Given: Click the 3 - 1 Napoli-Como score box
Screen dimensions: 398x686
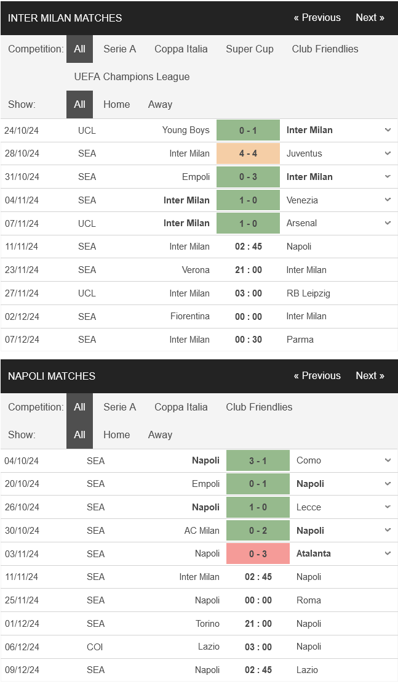Looking at the screenshot, I should 258,460.
